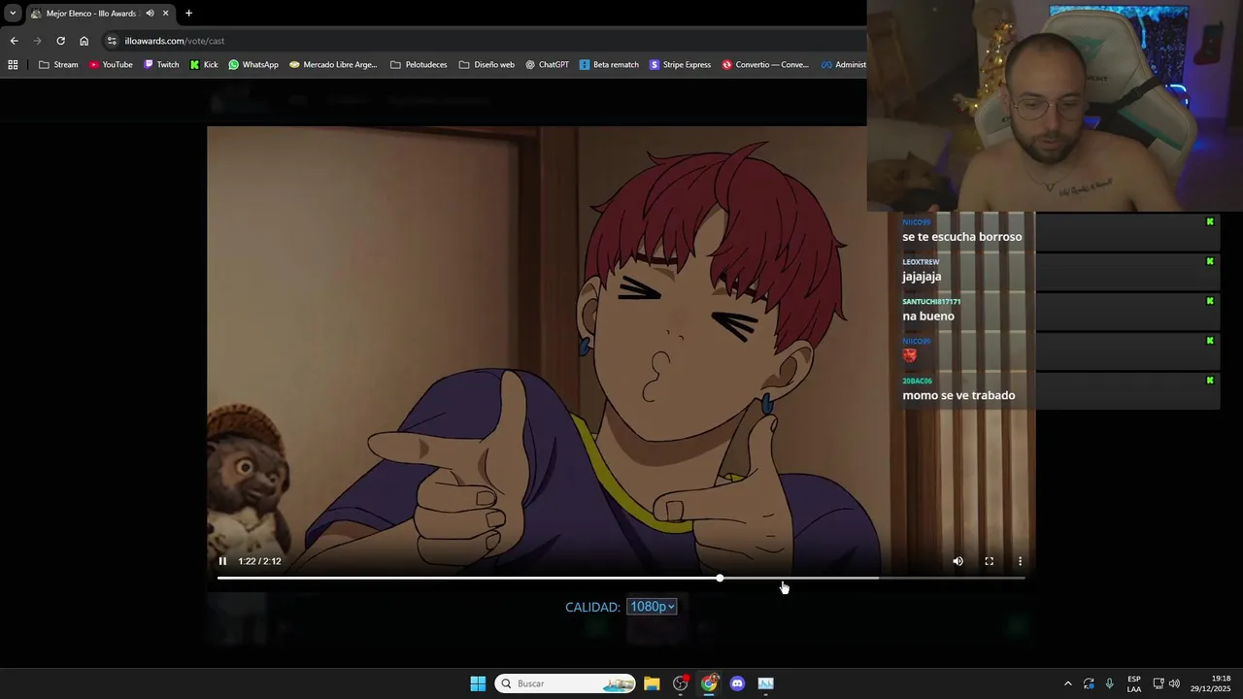Click the green Kick badge beside SANTUCHI817171's message
The image size is (1243, 699).
point(1210,301)
